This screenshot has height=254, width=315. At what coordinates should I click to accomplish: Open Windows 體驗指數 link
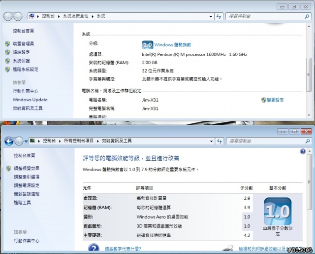(173, 45)
